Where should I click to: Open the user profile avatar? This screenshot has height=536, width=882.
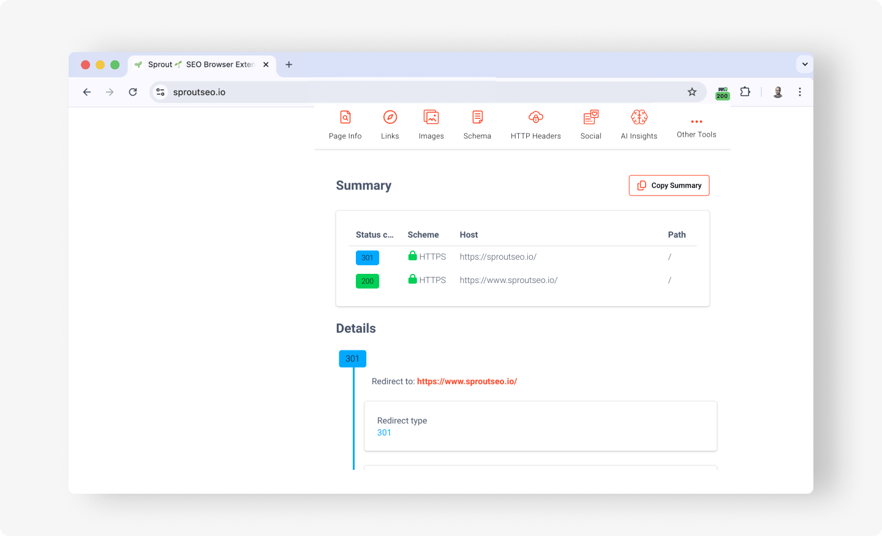778,92
